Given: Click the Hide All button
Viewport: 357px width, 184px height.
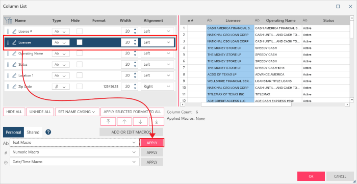Looking at the screenshot, I should point(14,112).
